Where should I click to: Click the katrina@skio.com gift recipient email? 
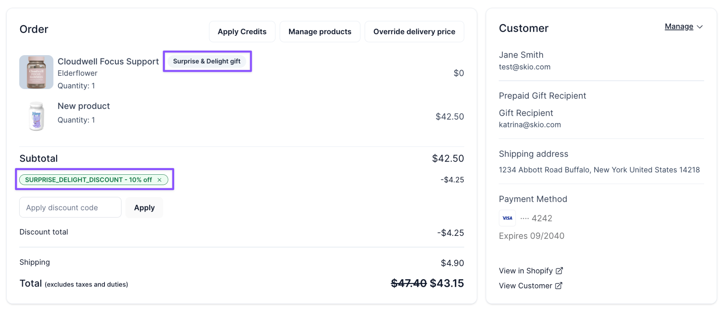pos(530,125)
